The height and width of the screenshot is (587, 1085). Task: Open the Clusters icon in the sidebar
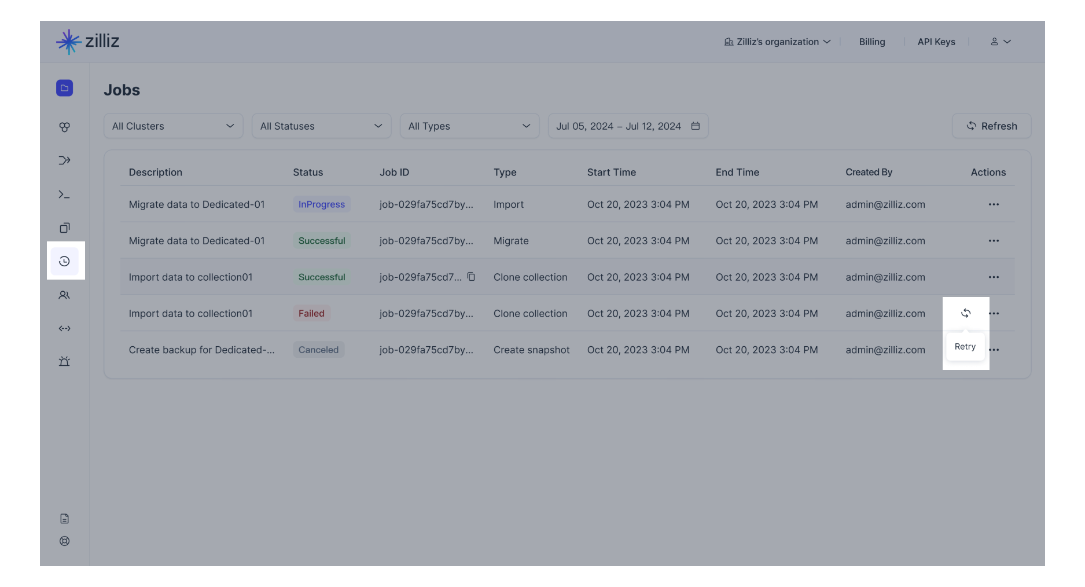pyautogui.click(x=64, y=127)
